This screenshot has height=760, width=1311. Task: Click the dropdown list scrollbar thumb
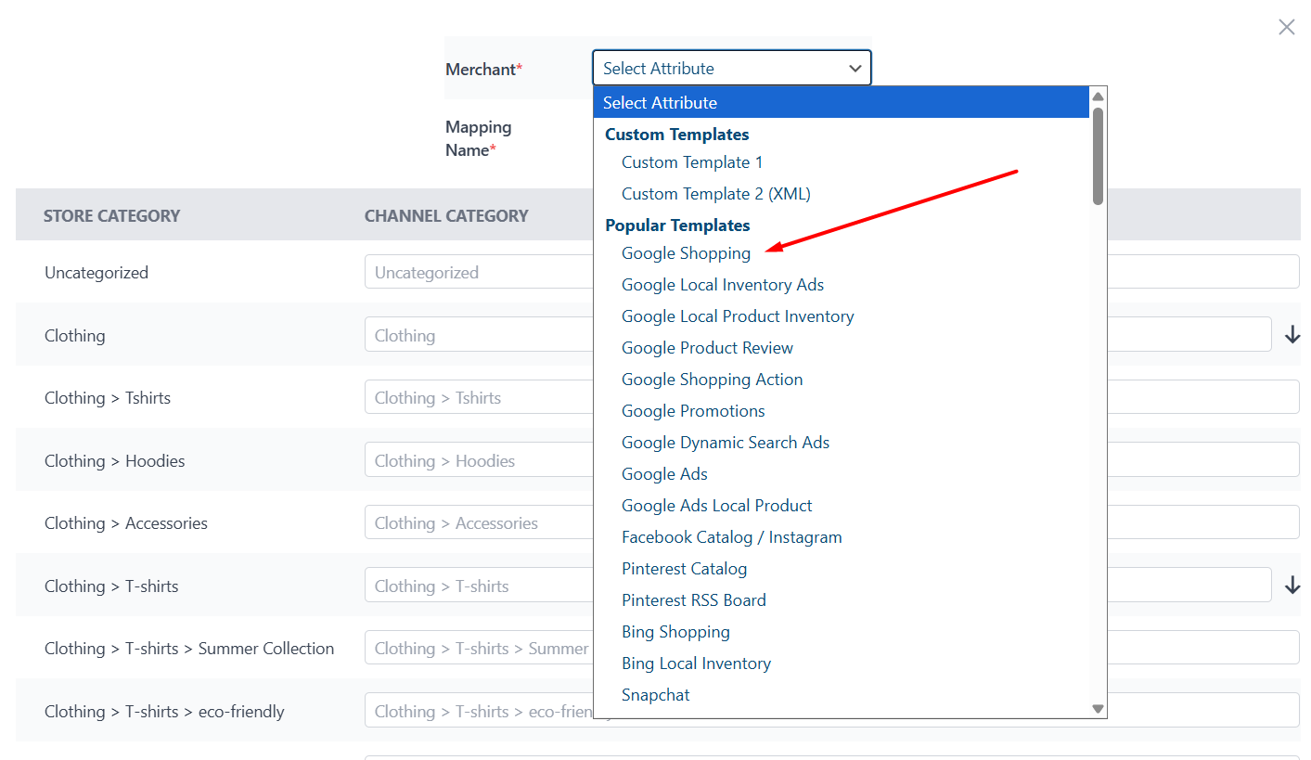(1098, 156)
